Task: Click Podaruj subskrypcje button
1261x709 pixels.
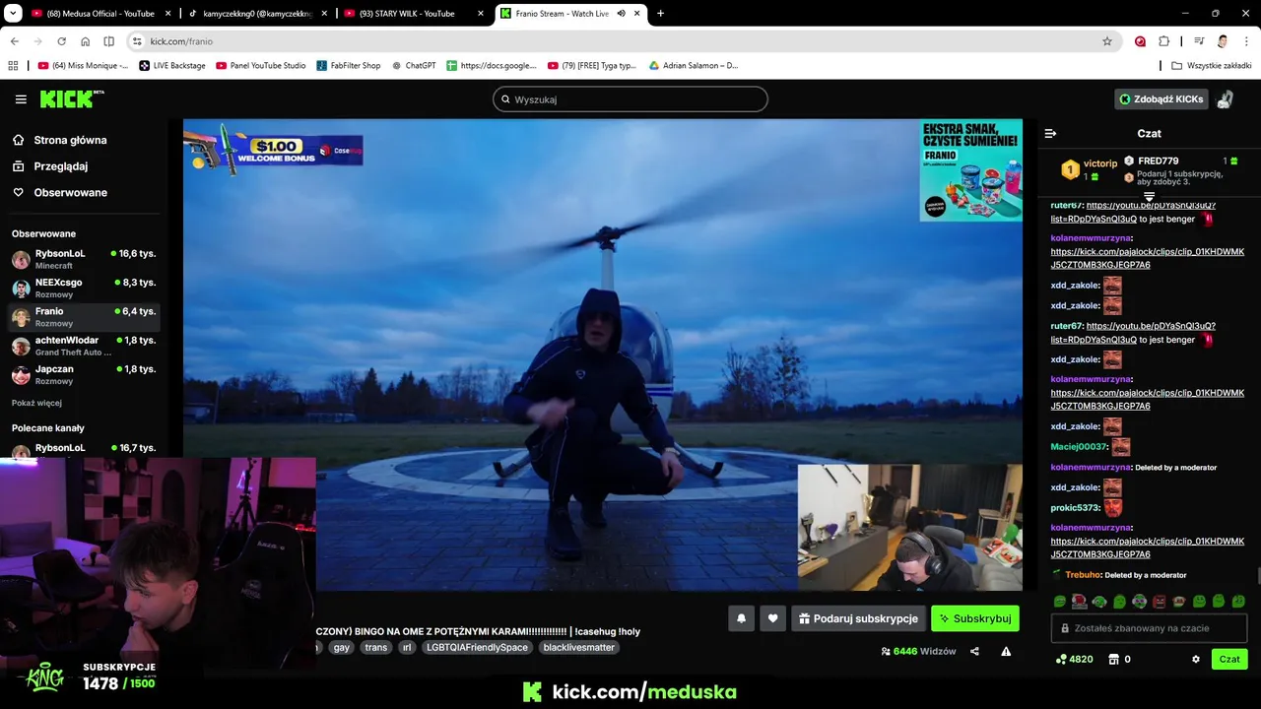Action: (x=858, y=618)
